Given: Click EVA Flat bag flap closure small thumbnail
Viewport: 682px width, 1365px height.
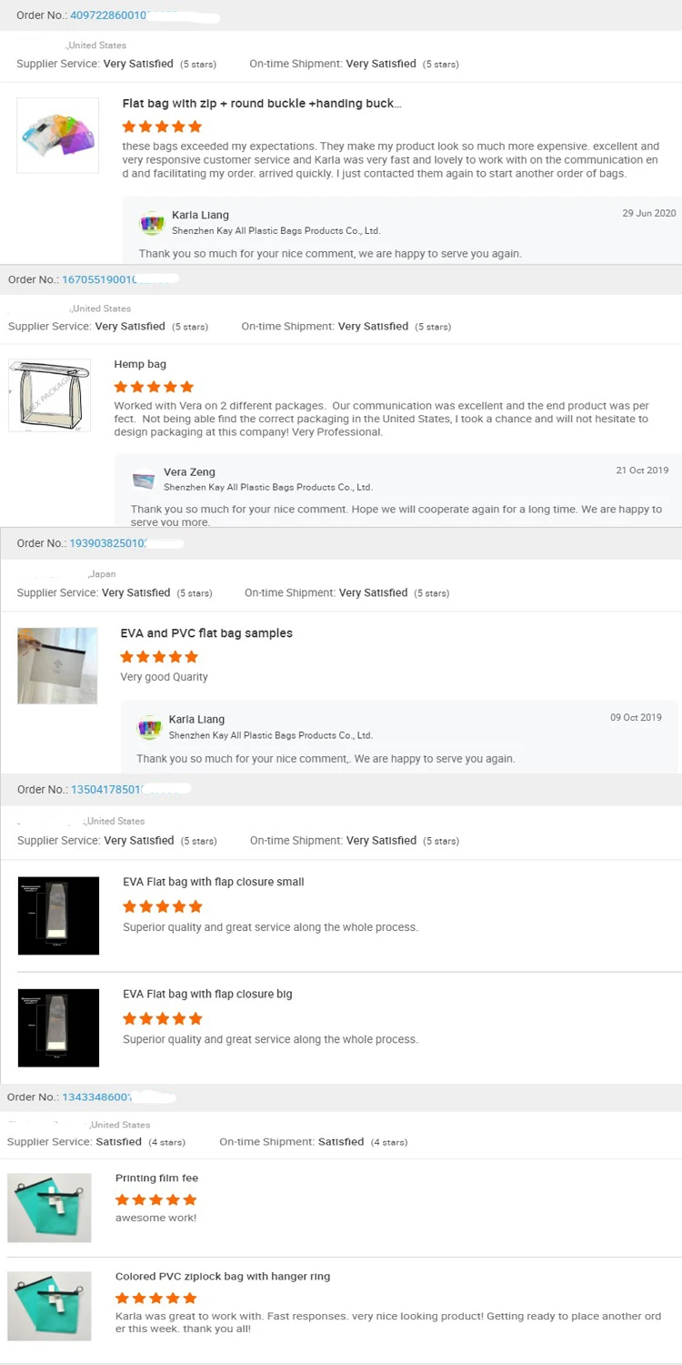Looking at the screenshot, I should click(x=58, y=915).
